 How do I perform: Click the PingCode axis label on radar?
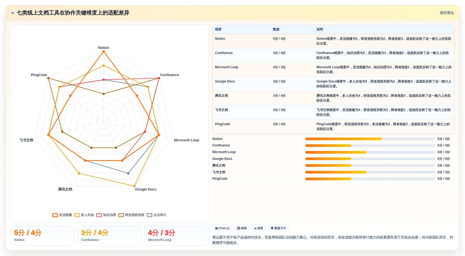pos(39,75)
